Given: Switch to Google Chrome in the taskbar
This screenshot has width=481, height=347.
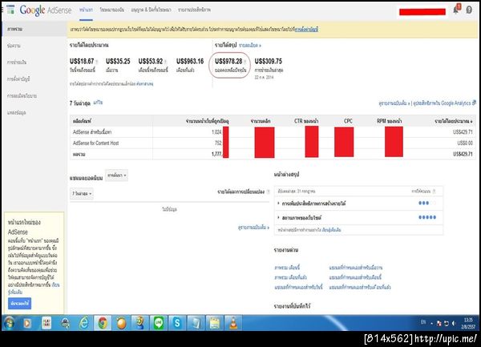Looking at the screenshot, I should click(103, 323).
